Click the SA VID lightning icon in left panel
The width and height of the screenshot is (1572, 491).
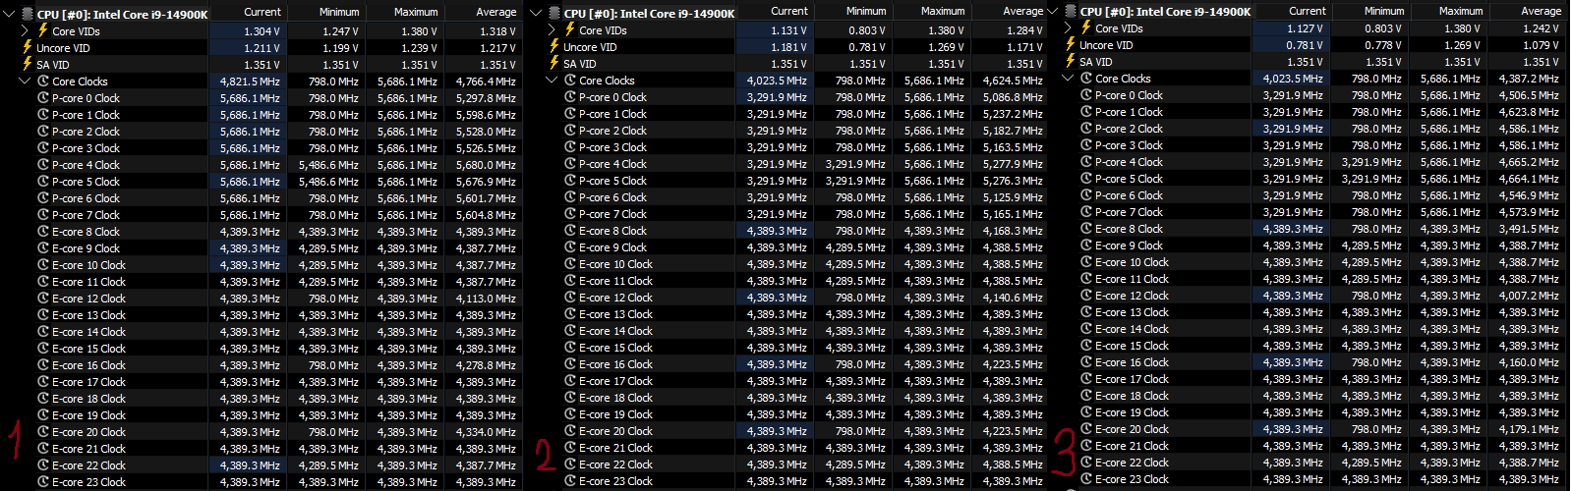pyautogui.click(x=28, y=64)
